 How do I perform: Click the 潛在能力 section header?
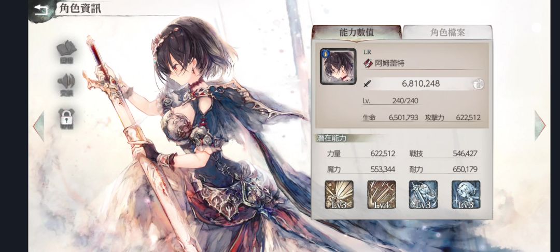point(331,138)
